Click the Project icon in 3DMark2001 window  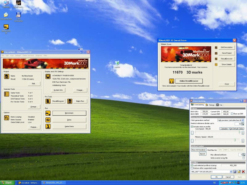(x=6, y=76)
